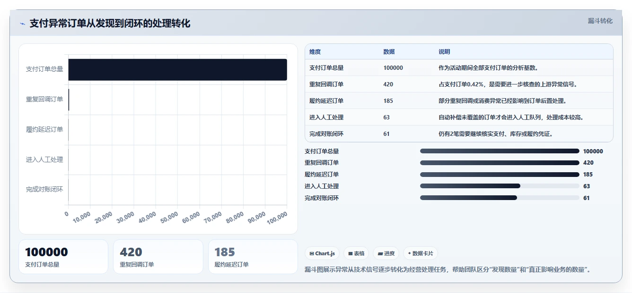
Task: Click the 支付订单总量 cell in the table
Action: click(326, 68)
